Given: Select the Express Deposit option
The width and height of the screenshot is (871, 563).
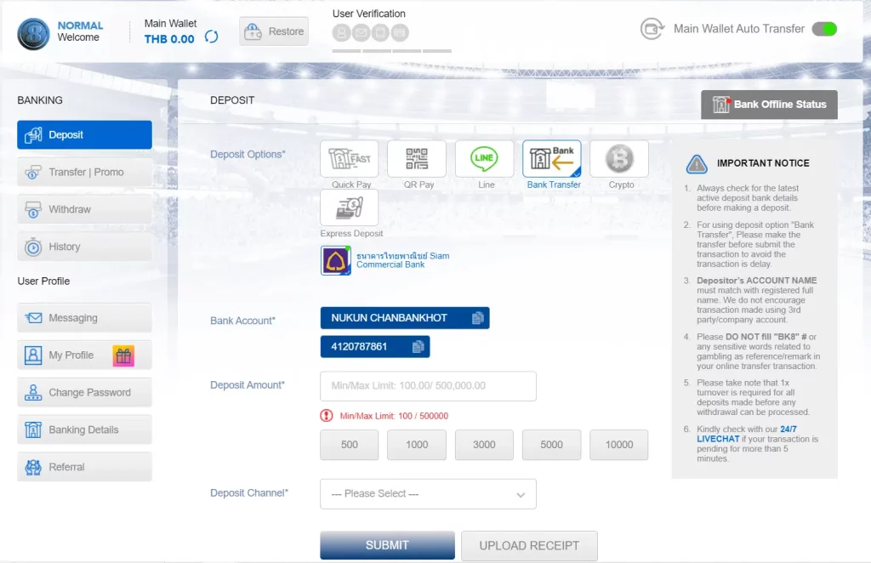Looking at the screenshot, I should coord(349,208).
